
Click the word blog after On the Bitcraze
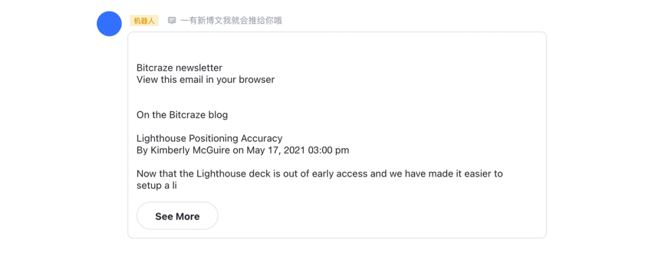click(x=218, y=115)
